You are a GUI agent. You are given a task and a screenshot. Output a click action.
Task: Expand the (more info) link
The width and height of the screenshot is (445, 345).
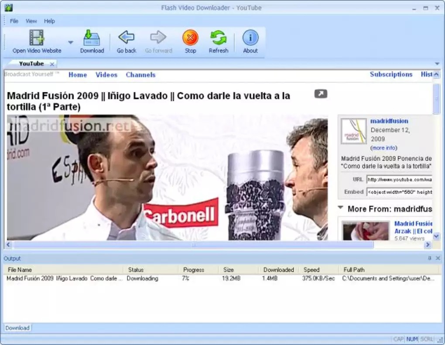[383, 148]
